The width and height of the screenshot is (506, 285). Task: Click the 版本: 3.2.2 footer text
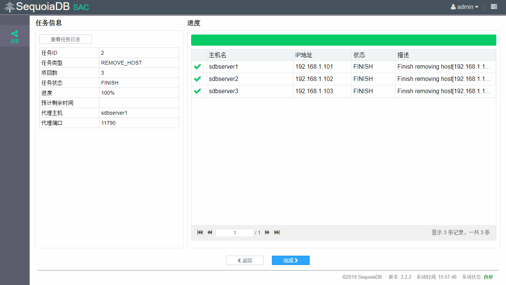tap(400, 277)
